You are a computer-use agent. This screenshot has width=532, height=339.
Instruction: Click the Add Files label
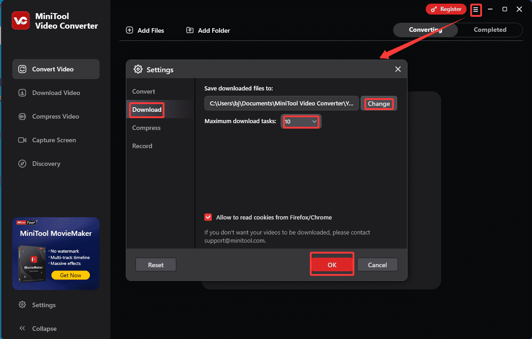coord(151,30)
